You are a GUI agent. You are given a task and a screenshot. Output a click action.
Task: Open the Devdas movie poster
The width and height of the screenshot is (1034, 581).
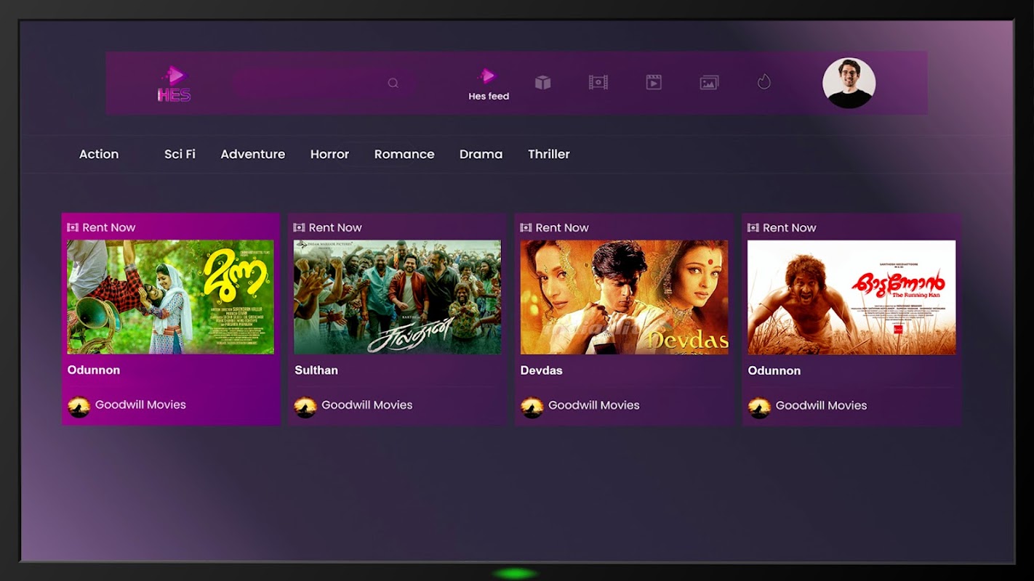pos(624,297)
